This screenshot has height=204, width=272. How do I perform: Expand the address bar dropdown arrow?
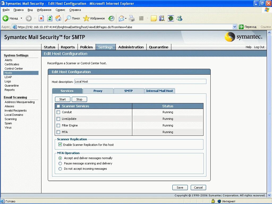(235, 27)
